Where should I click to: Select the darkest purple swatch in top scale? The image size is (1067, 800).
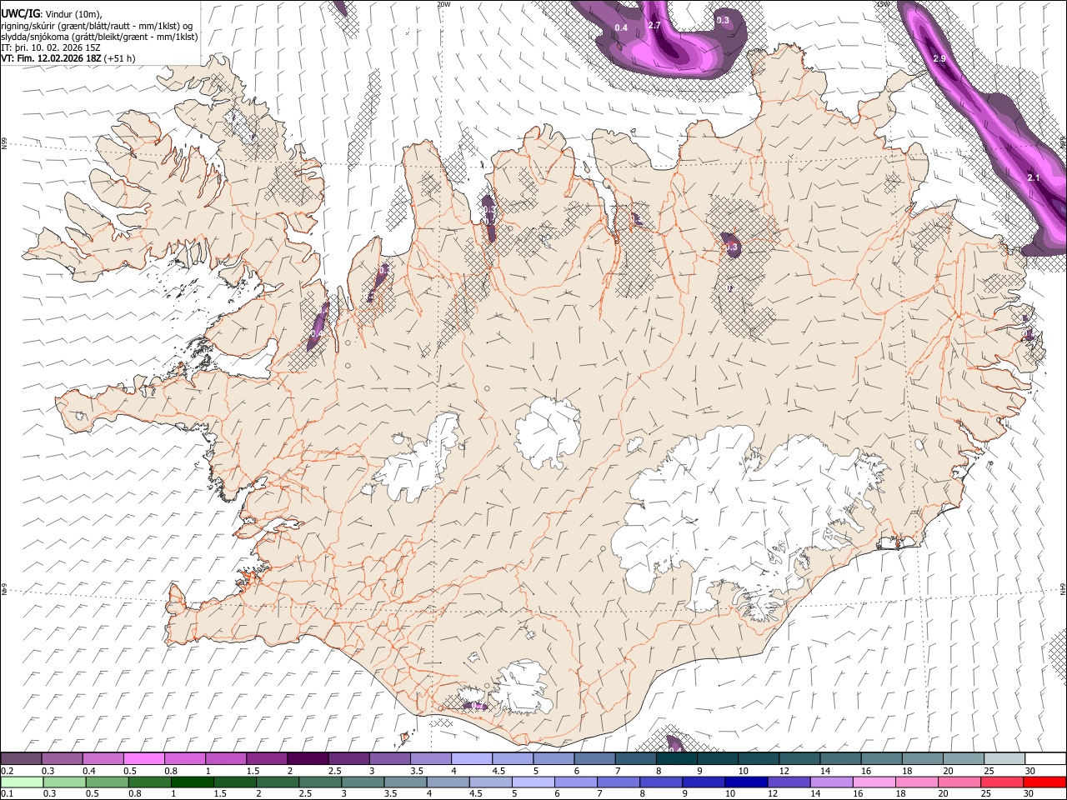coord(308,759)
